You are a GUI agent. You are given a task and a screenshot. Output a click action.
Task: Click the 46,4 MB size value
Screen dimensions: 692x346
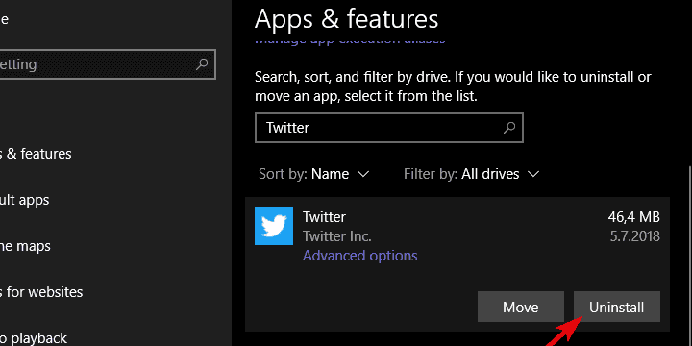tap(633, 217)
